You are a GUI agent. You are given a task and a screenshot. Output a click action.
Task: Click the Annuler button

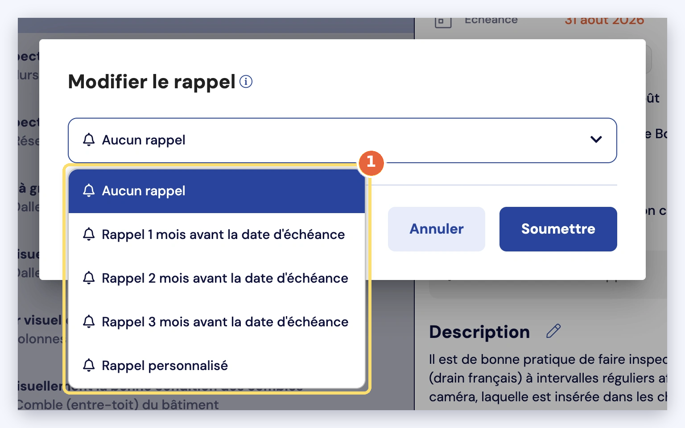pos(437,229)
